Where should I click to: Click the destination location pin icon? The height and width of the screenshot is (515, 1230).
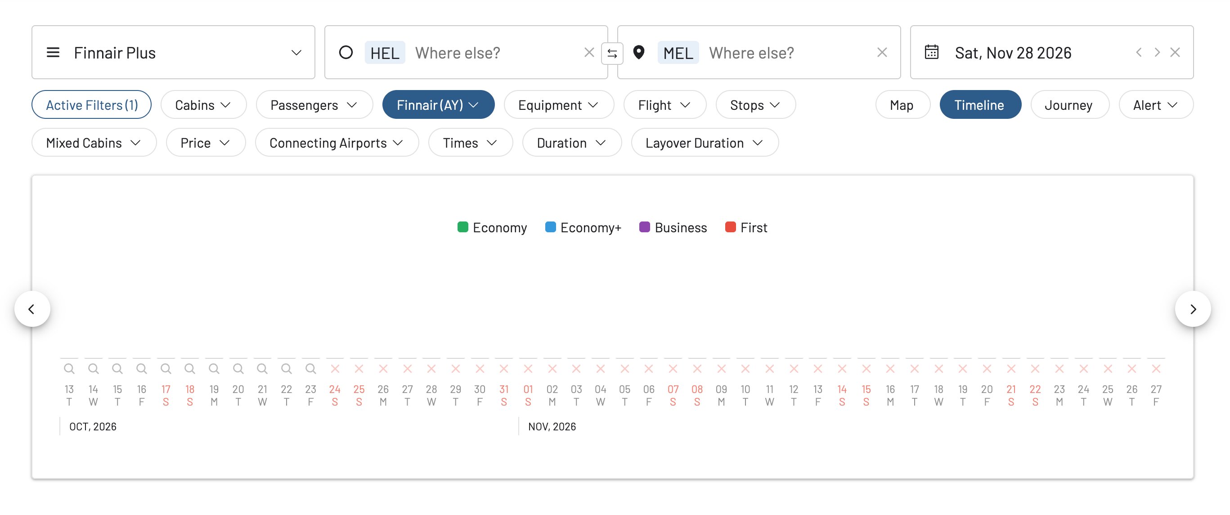640,52
